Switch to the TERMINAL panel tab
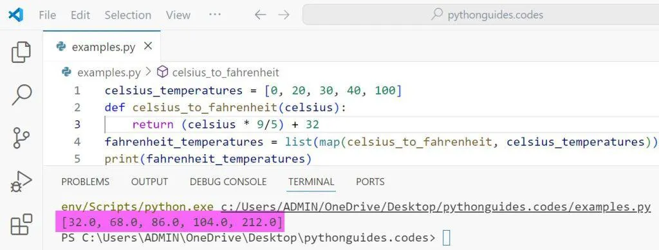Screen dimensions: 659x250 [x=311, y=182]
